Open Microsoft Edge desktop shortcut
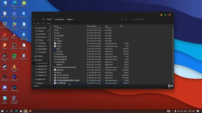 [x=14, y=5]
